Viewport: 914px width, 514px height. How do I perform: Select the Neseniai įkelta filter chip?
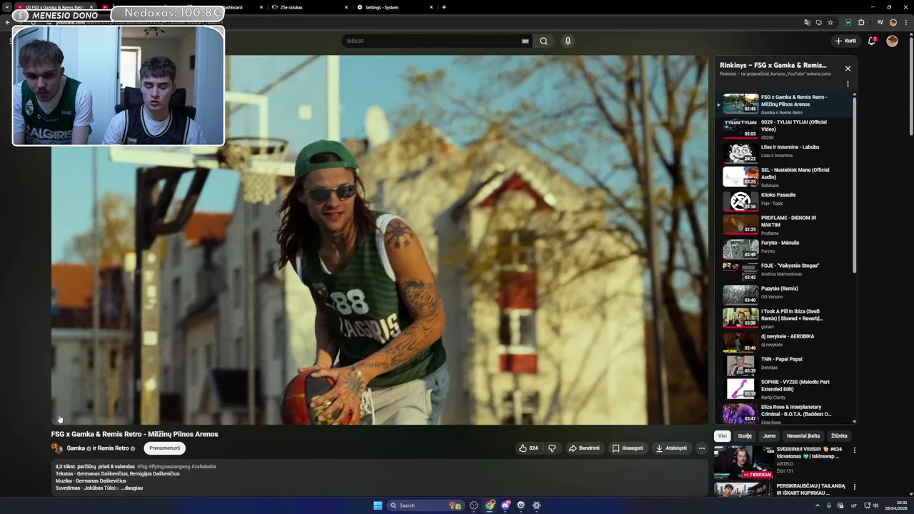click(x=803, y=435)
